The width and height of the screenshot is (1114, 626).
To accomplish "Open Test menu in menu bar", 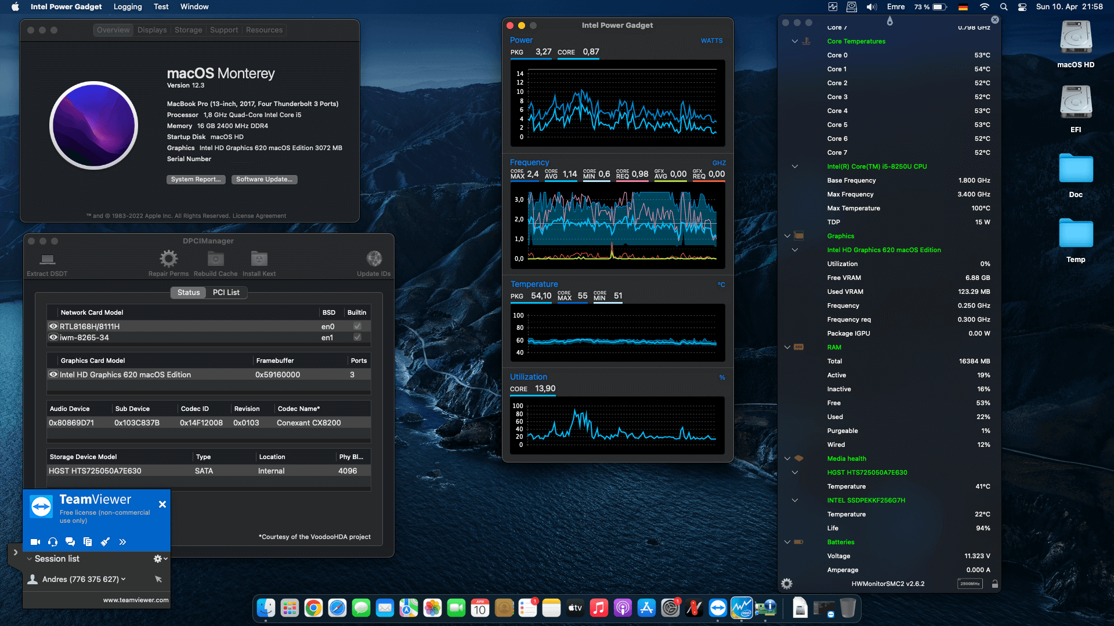I will pyautogui.click(x=161, y=6).
